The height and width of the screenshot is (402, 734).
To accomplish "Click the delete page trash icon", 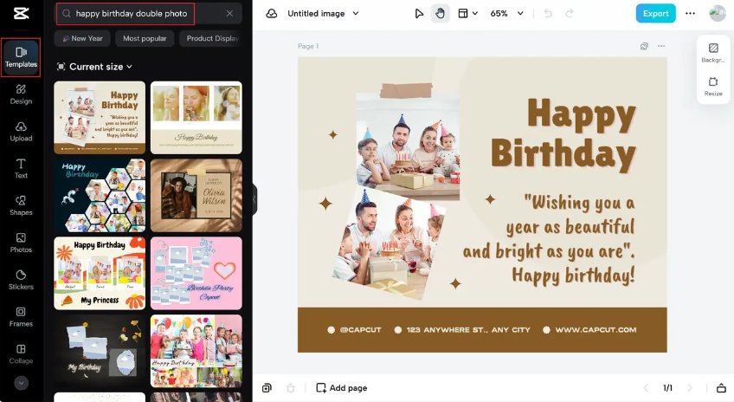I will (291, 387).
